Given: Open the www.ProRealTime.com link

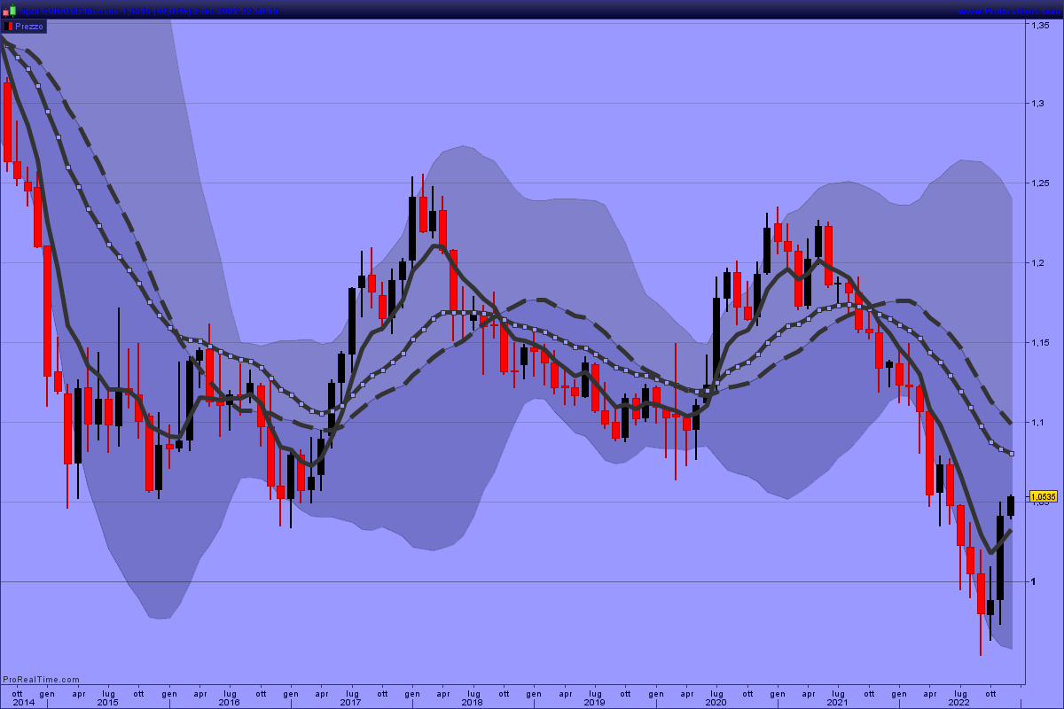Looking at the screenshot, I should click(x=1009, y=10).
